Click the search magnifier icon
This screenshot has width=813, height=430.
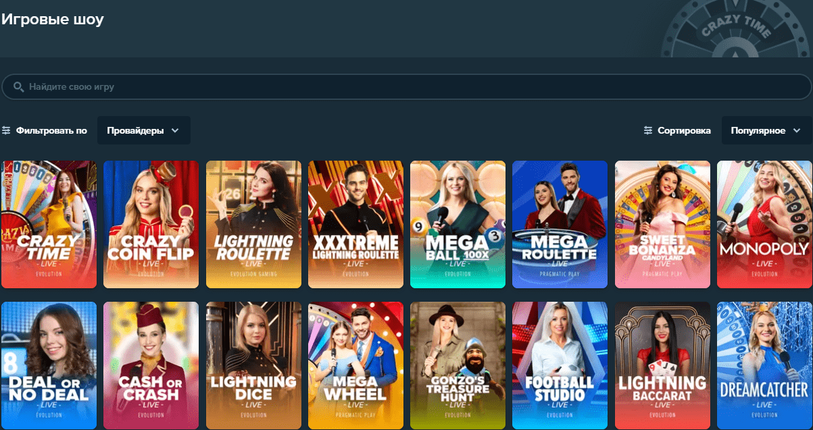point(18,87)
